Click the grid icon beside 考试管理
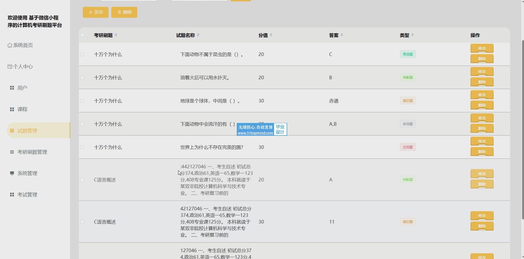The width and height of the screenshot is (524, 259). pyautogui.click(x=12, y=195)
